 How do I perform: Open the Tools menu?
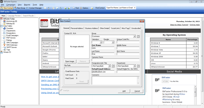point(35,5)
